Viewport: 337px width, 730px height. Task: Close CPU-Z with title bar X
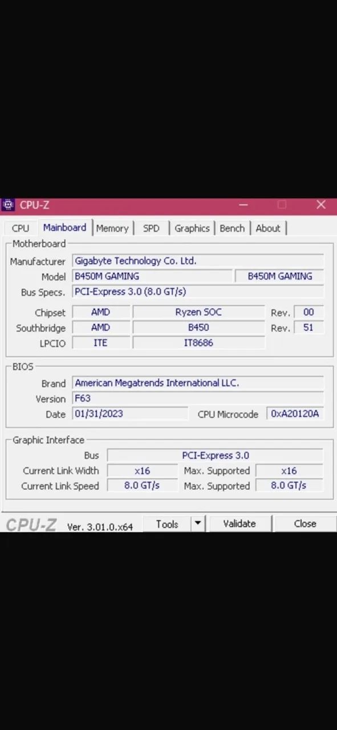[321, 205]
